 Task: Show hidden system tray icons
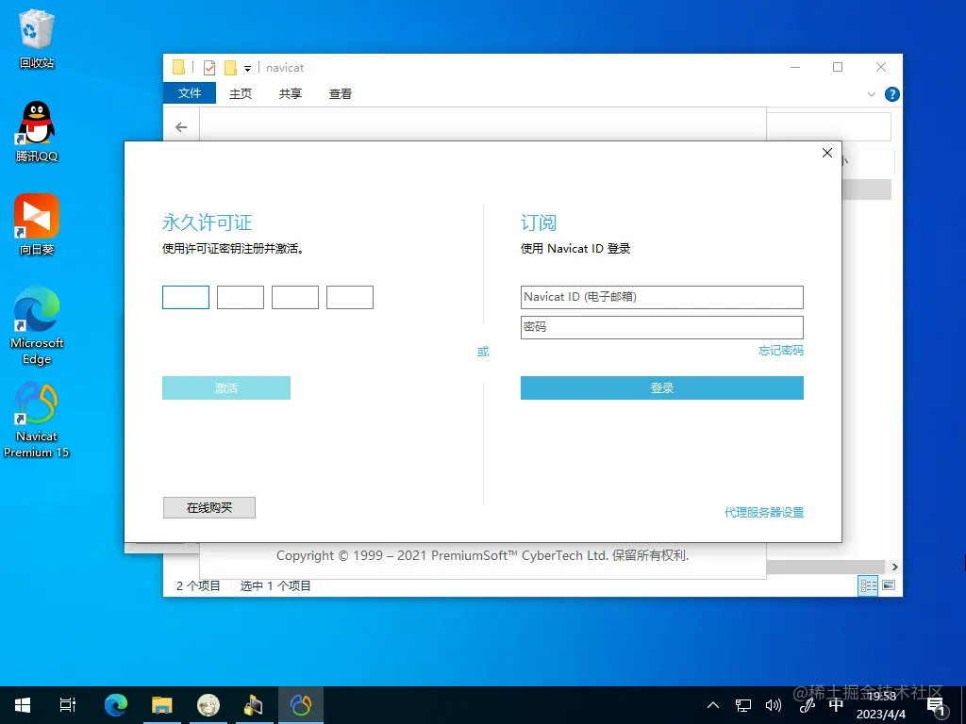click(713, 705)
